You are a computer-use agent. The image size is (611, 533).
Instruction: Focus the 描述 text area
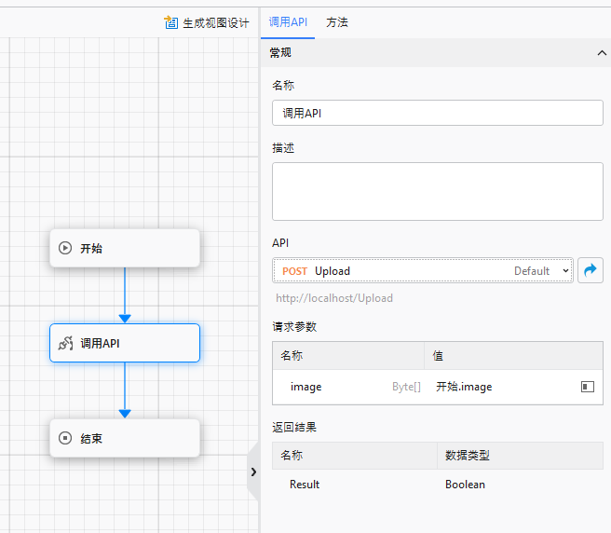[437, 191]
